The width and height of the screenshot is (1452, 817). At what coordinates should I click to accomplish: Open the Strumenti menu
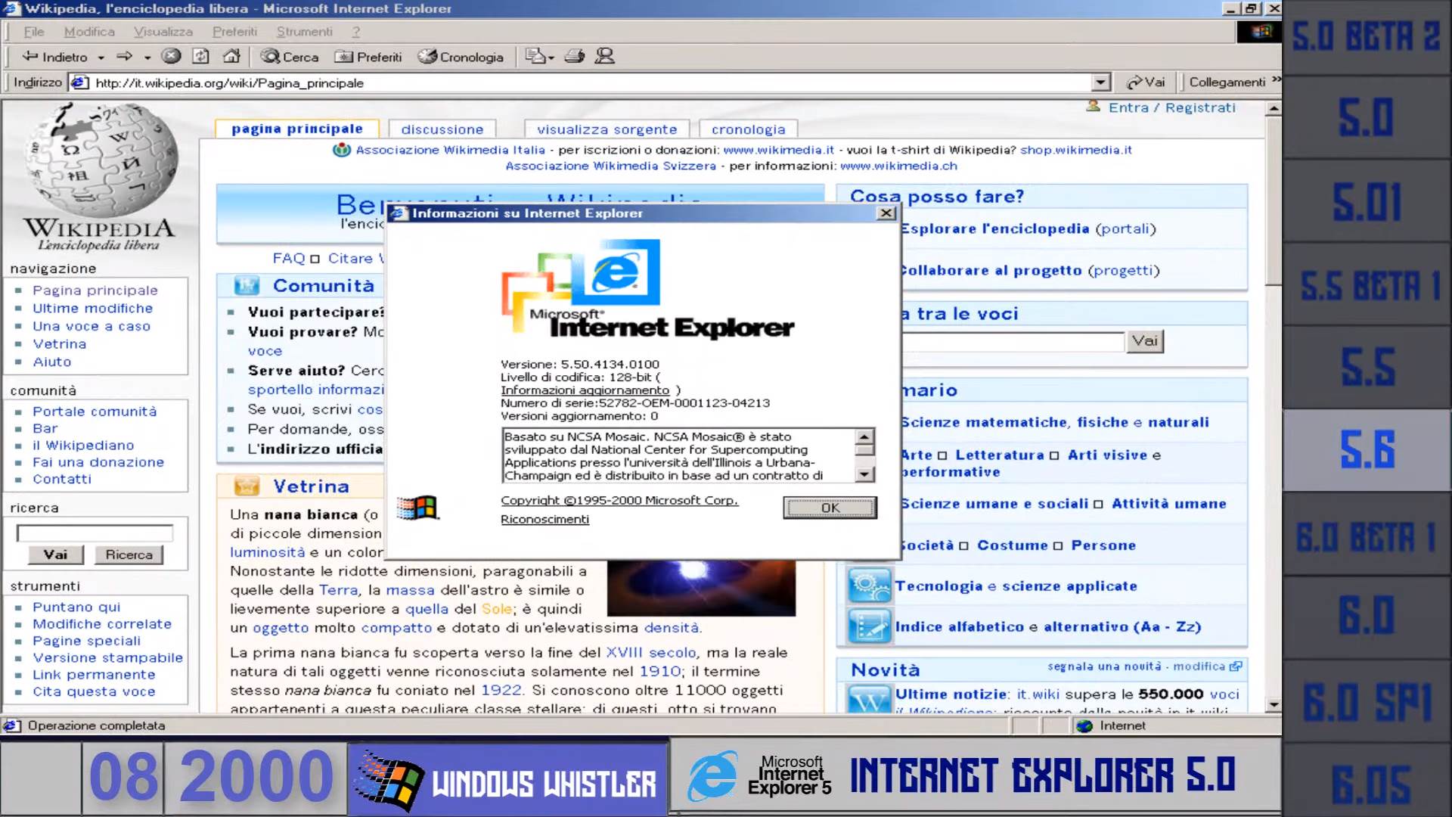click(305, 32)
